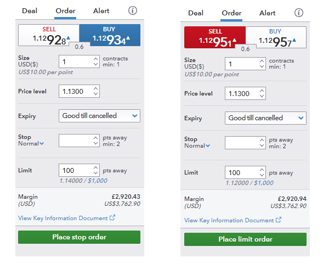Viewport: 323px width, 269px height.
Task: Open external link icon beside left Key Information Document
Action: [112, 217]
